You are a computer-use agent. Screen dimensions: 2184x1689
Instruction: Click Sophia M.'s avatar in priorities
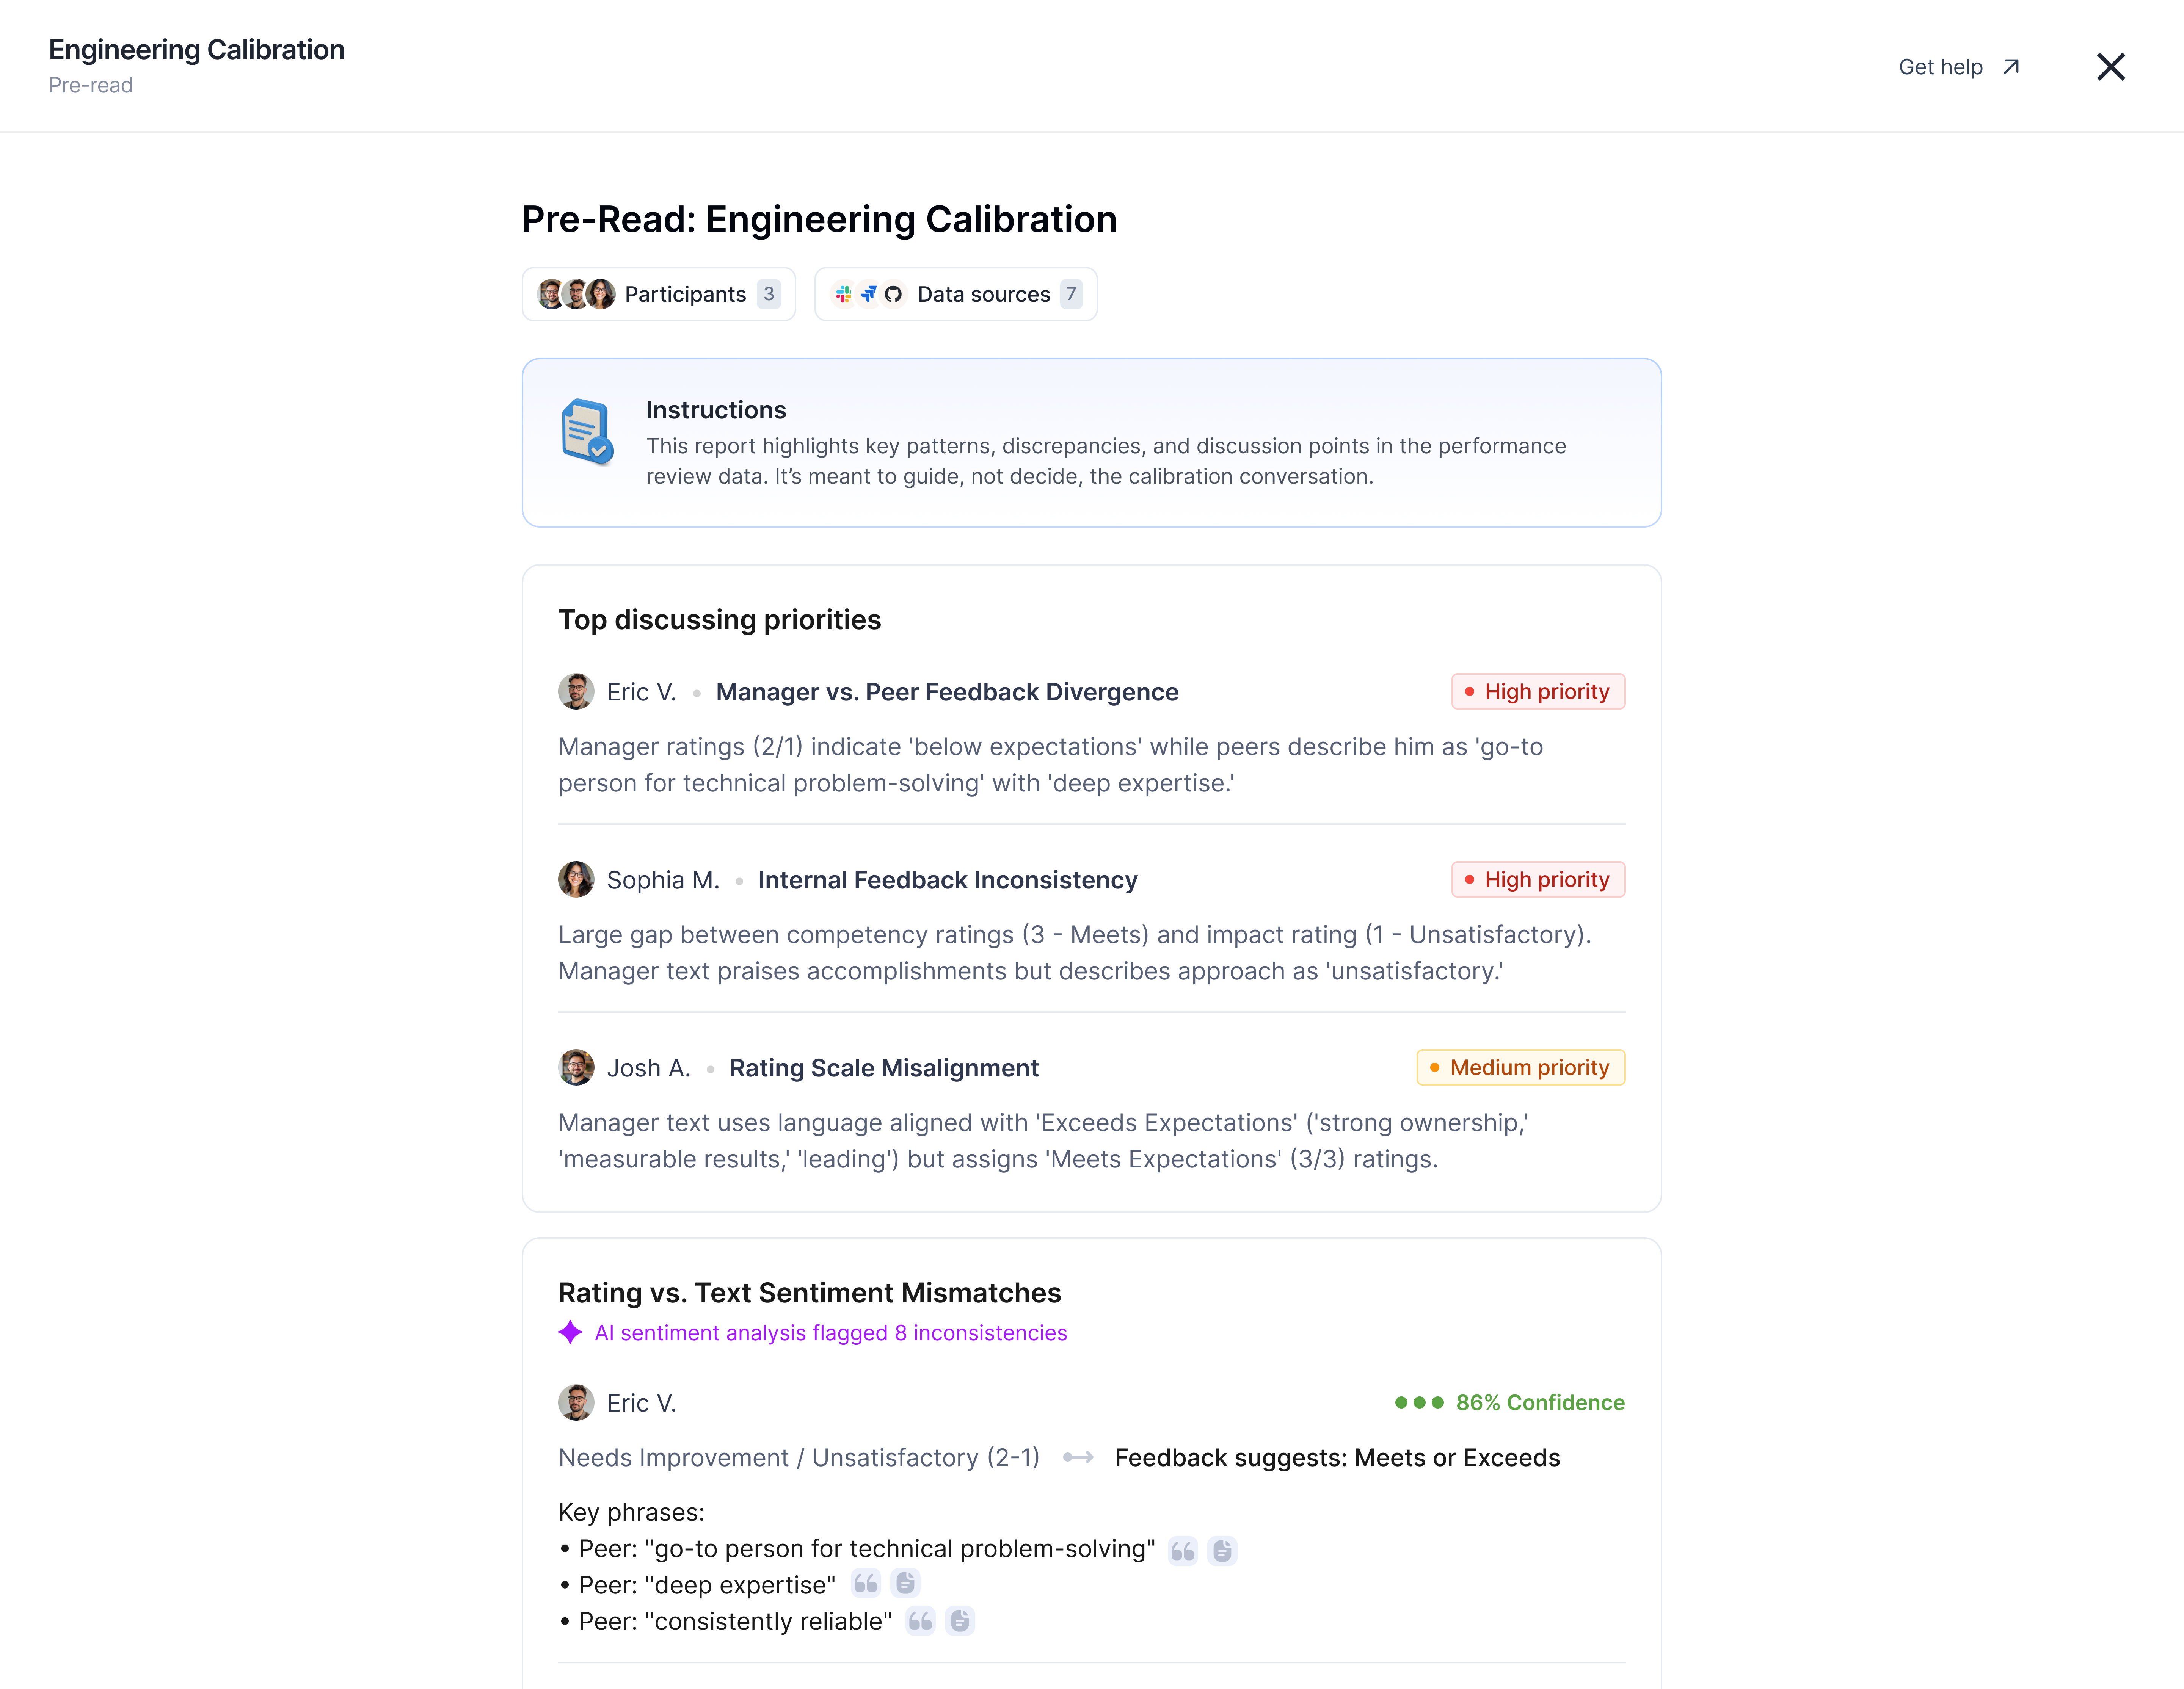[576, 879]
